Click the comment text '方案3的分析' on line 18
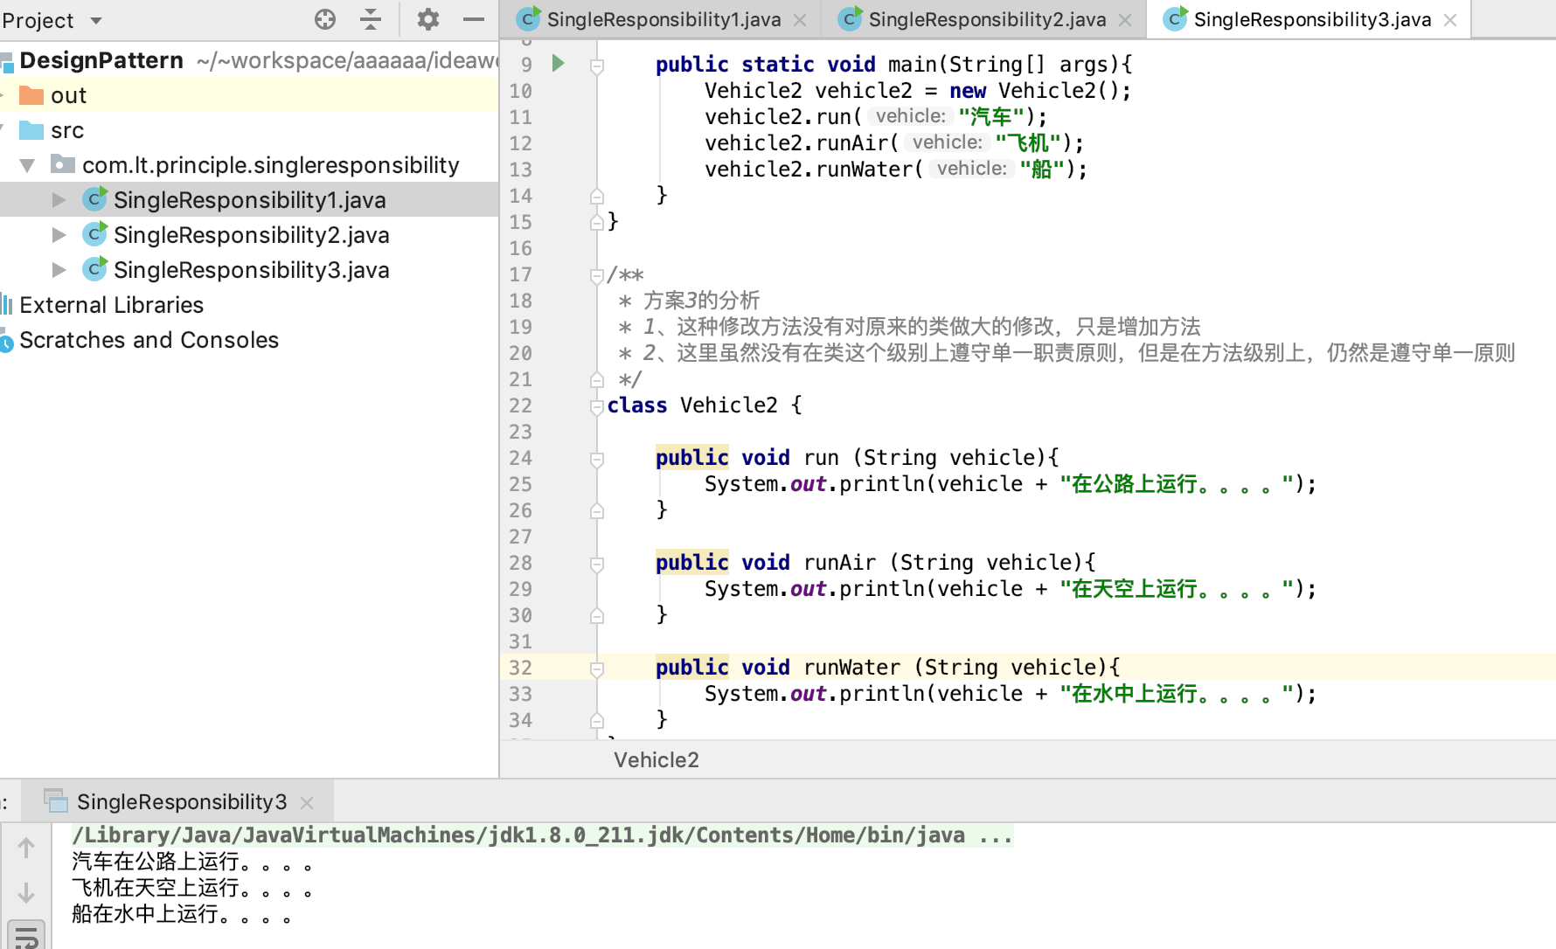This screenshot has width=1556, height=949. [701, 301]
